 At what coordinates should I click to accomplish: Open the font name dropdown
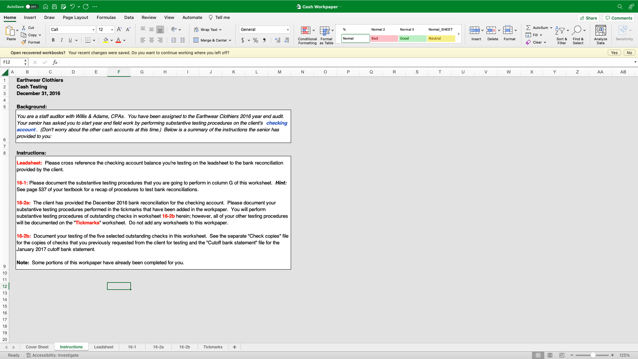pyautogui.click(x=93, y=30)
